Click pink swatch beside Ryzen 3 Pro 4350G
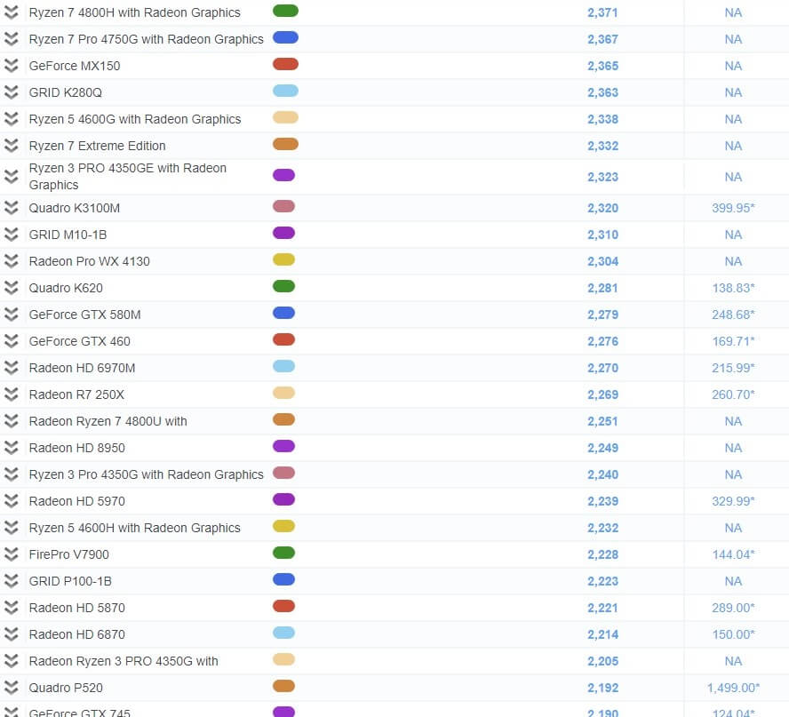 point(283,473)
